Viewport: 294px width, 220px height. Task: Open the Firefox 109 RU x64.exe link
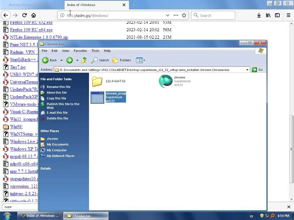(x=31, y=30)
